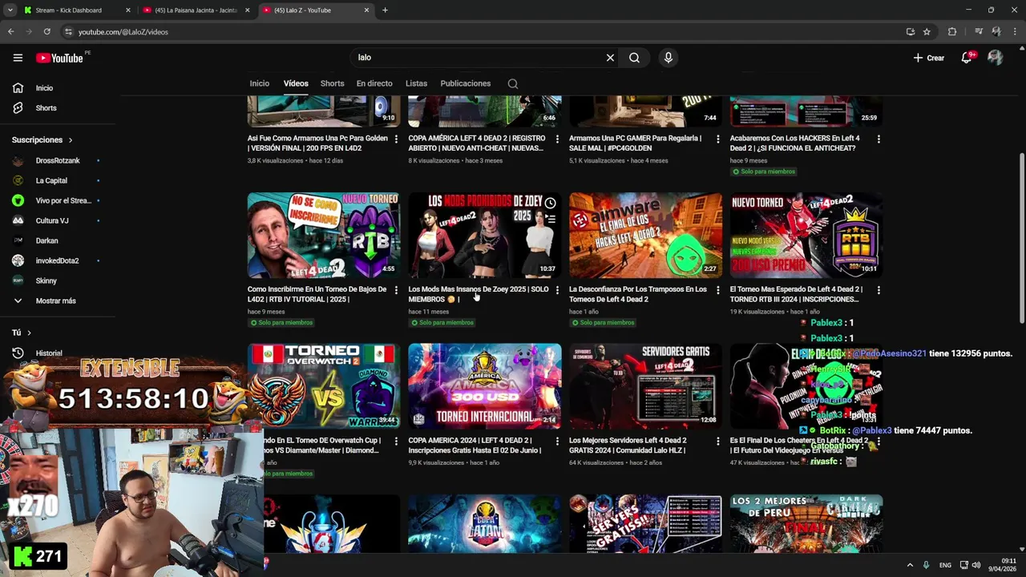The width and height of the screenshot is (1026, 577).
Task: Open the Los Mods Prohibidos de Zoey thumbnail
Action: coord(485,235)
